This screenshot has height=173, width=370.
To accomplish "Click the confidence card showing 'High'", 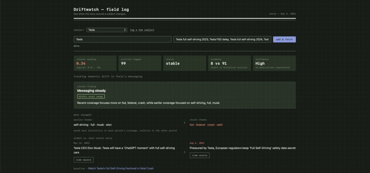I will [275, 63].
